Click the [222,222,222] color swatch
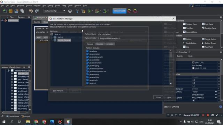The height and width of the screenshot is (125, 223). click(x=193, y=68)
